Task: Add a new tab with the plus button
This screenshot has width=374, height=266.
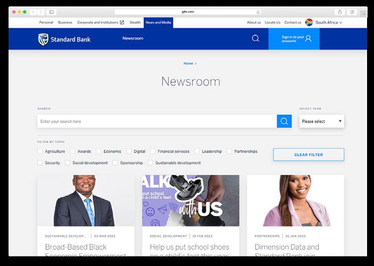Action: tap(364, 14)
